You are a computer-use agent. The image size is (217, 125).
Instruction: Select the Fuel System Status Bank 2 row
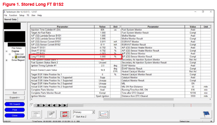pyautogui.click(x=76, y=63)
